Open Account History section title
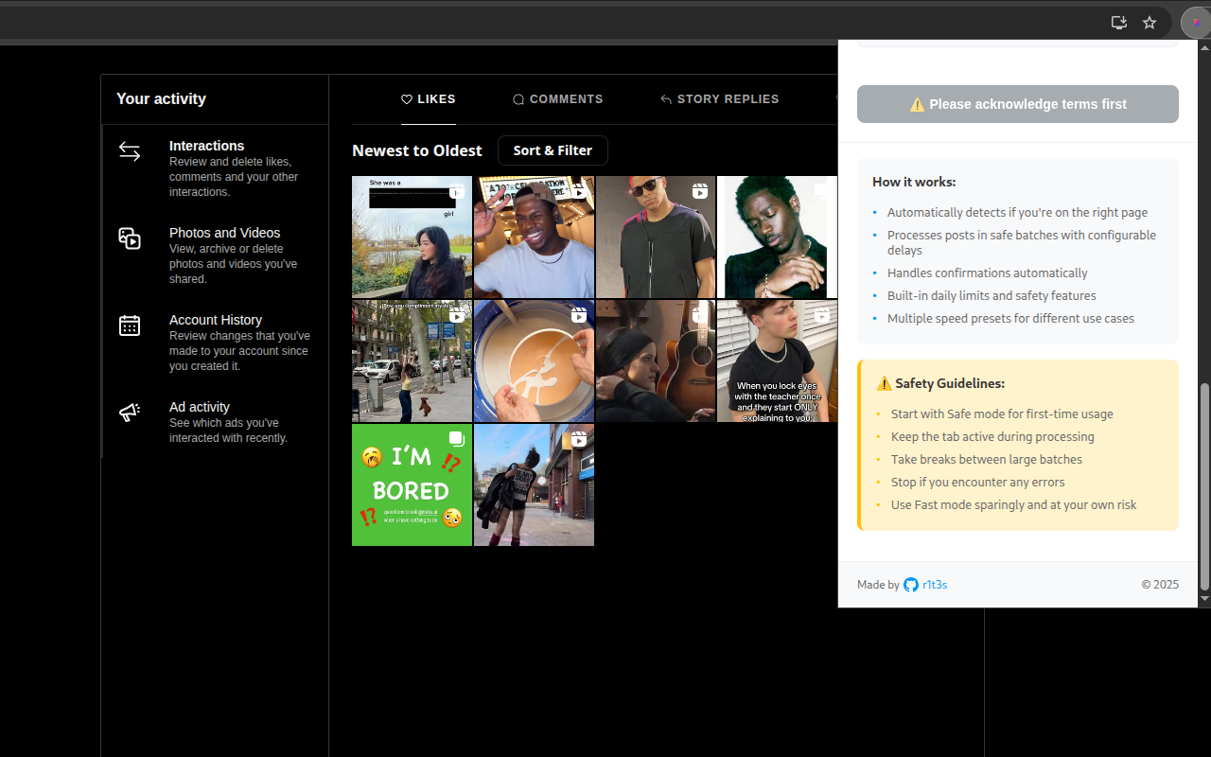The height and width of the screenshot is (757, 1211). click(x=216, y=320)
